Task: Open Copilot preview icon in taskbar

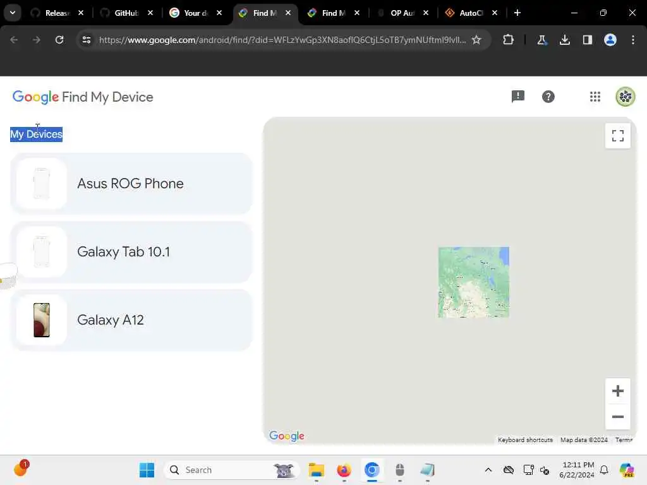Action: point(626,470)
